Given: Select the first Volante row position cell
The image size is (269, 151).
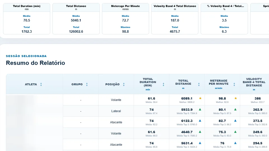Looking at the screenshot, I should tap(116, 100).
